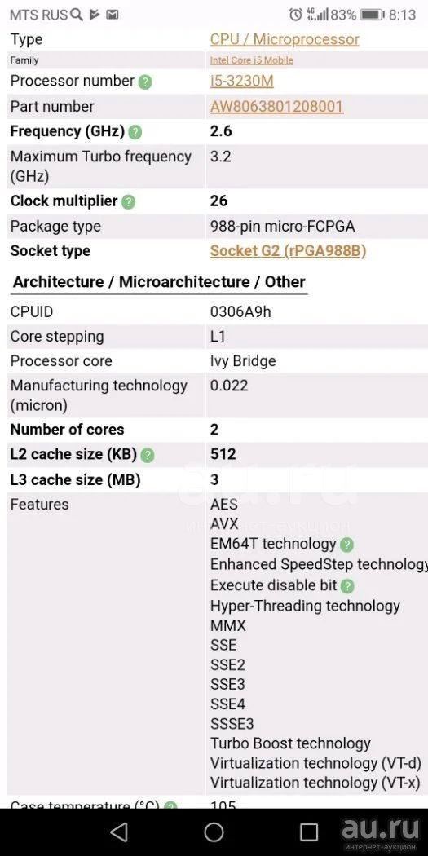428x856 pixels.
Task: Tap the recent apps square icon
Action: (x=309, y=832)
